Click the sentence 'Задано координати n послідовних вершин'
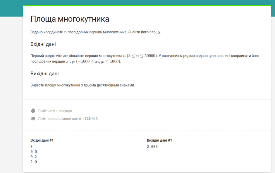Screen dimensions: 275x173 [x=96, y=32]
